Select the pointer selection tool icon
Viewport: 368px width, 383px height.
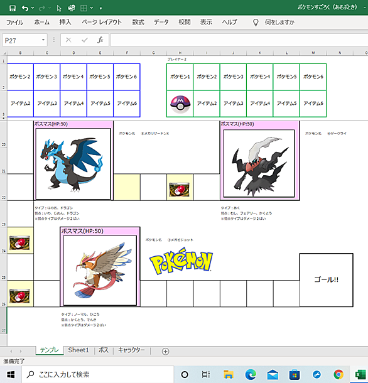coord(59,8)
